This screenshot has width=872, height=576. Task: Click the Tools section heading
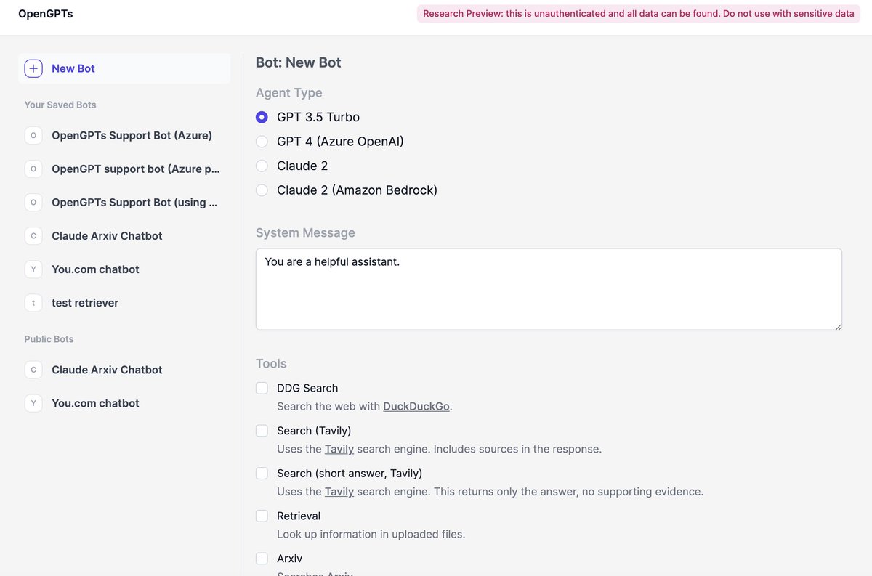point(271,363)
